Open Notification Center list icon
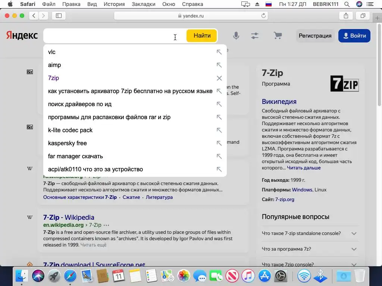The image size is (382, 286). point(370,4)
